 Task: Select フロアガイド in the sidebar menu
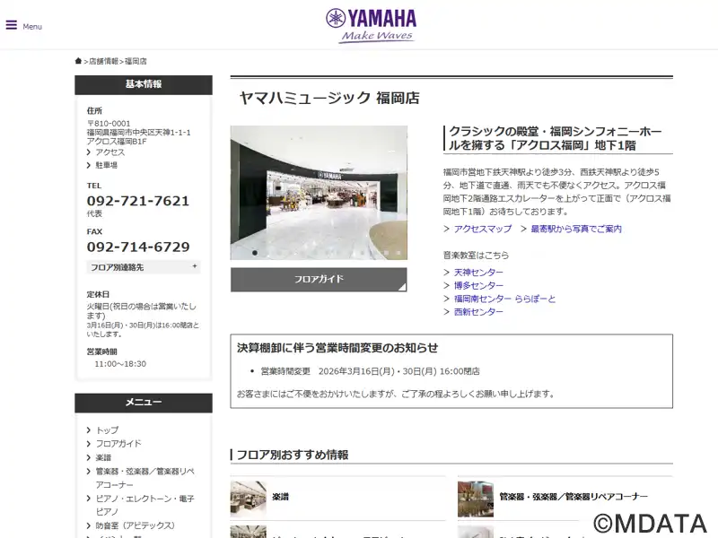pyautogui.click(x=118, y=444)
